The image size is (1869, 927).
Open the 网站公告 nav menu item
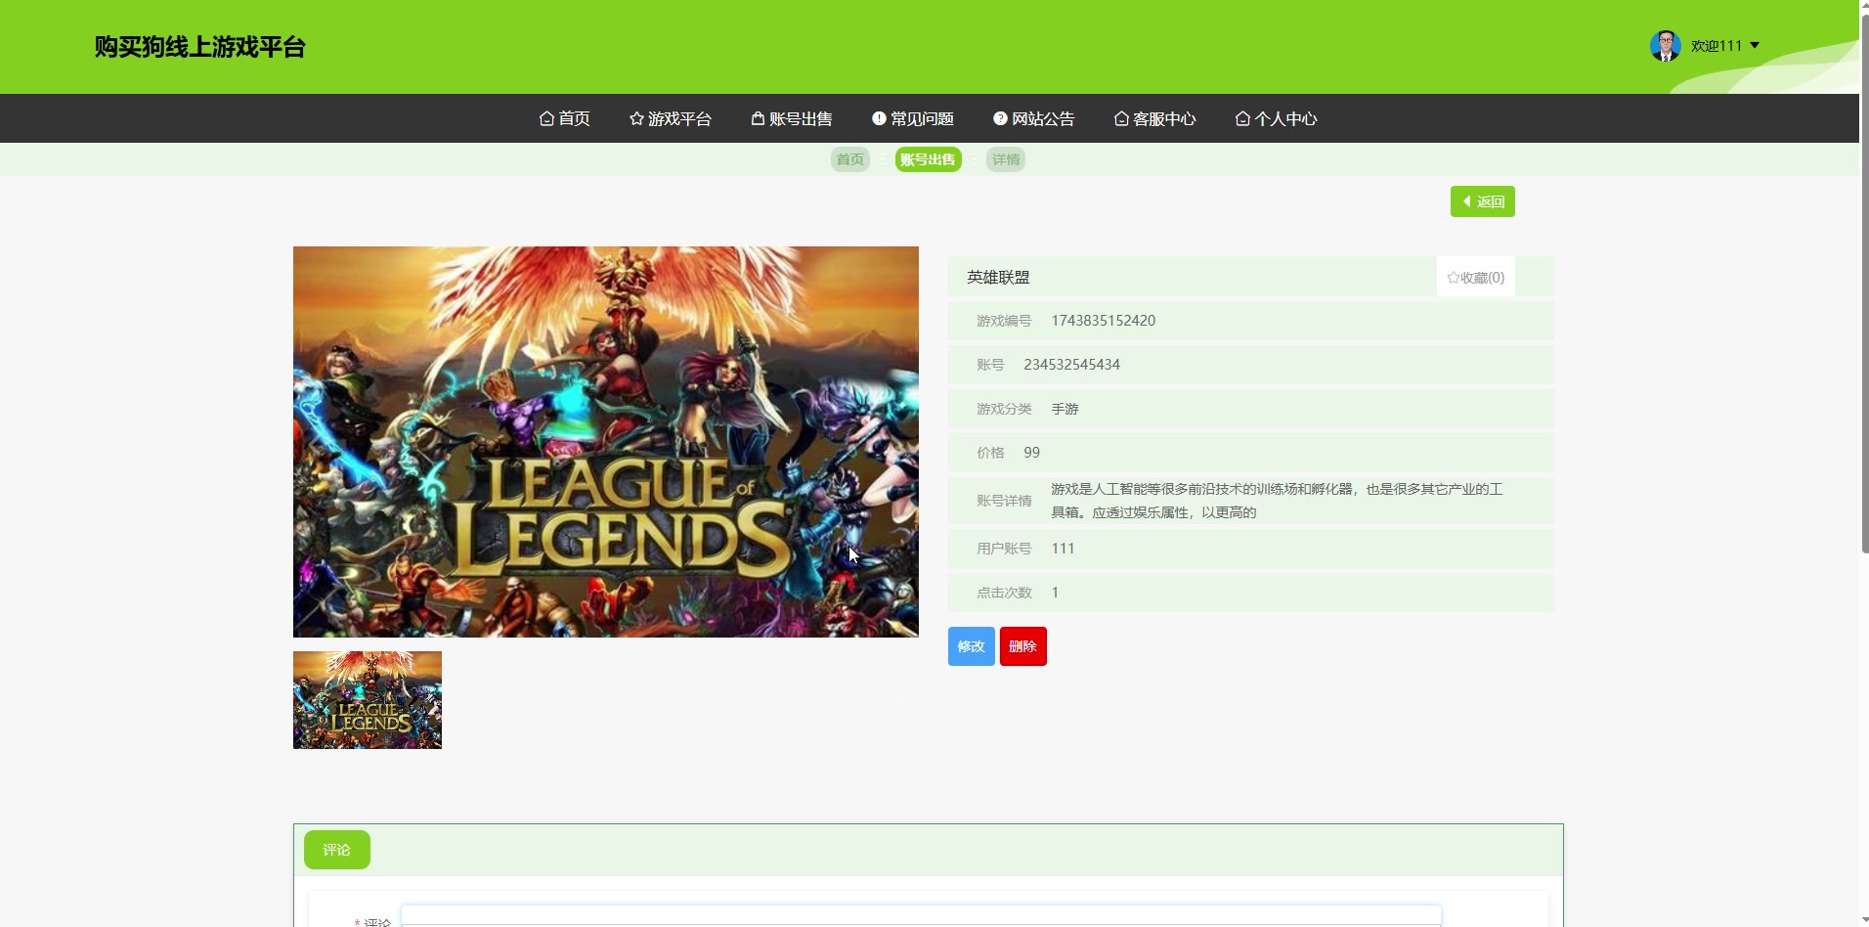coord(1034,118)
